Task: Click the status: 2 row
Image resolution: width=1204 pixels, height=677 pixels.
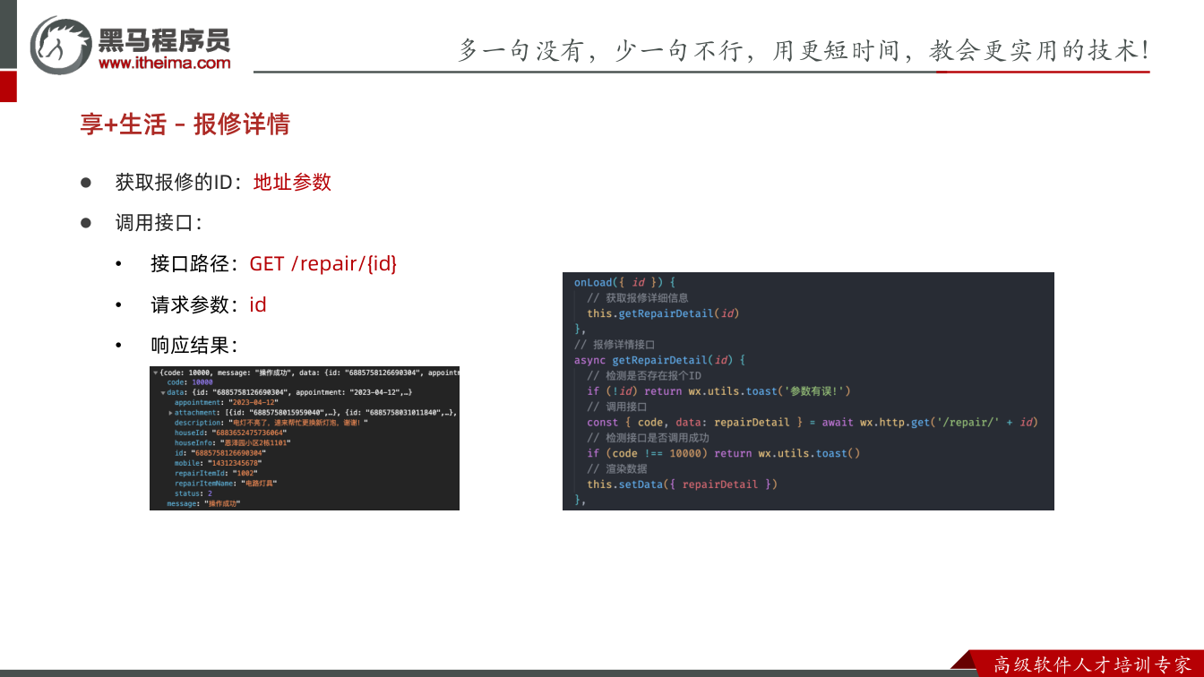Action: [x=193, y=493]
